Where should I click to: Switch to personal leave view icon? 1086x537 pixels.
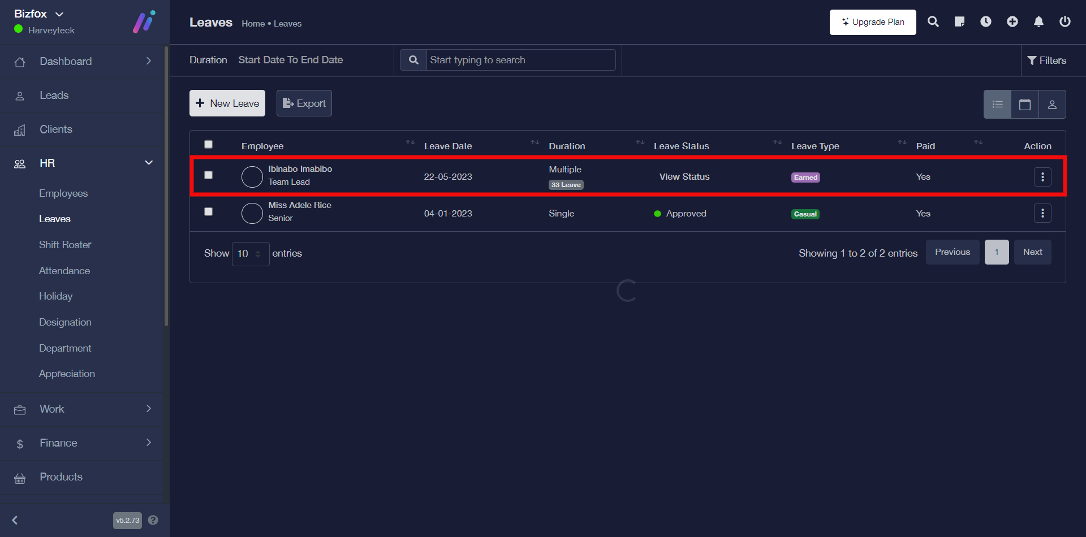click(x=1052, y=105)
